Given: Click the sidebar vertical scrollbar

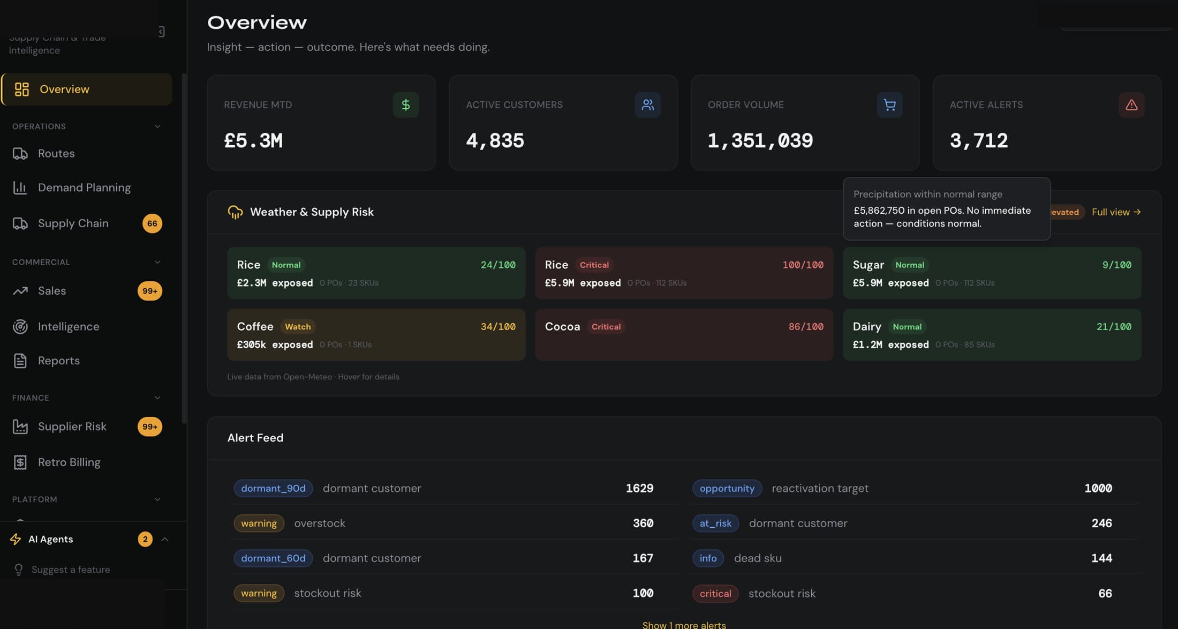Looking at the screenshot, I should [x=184, y=249].
